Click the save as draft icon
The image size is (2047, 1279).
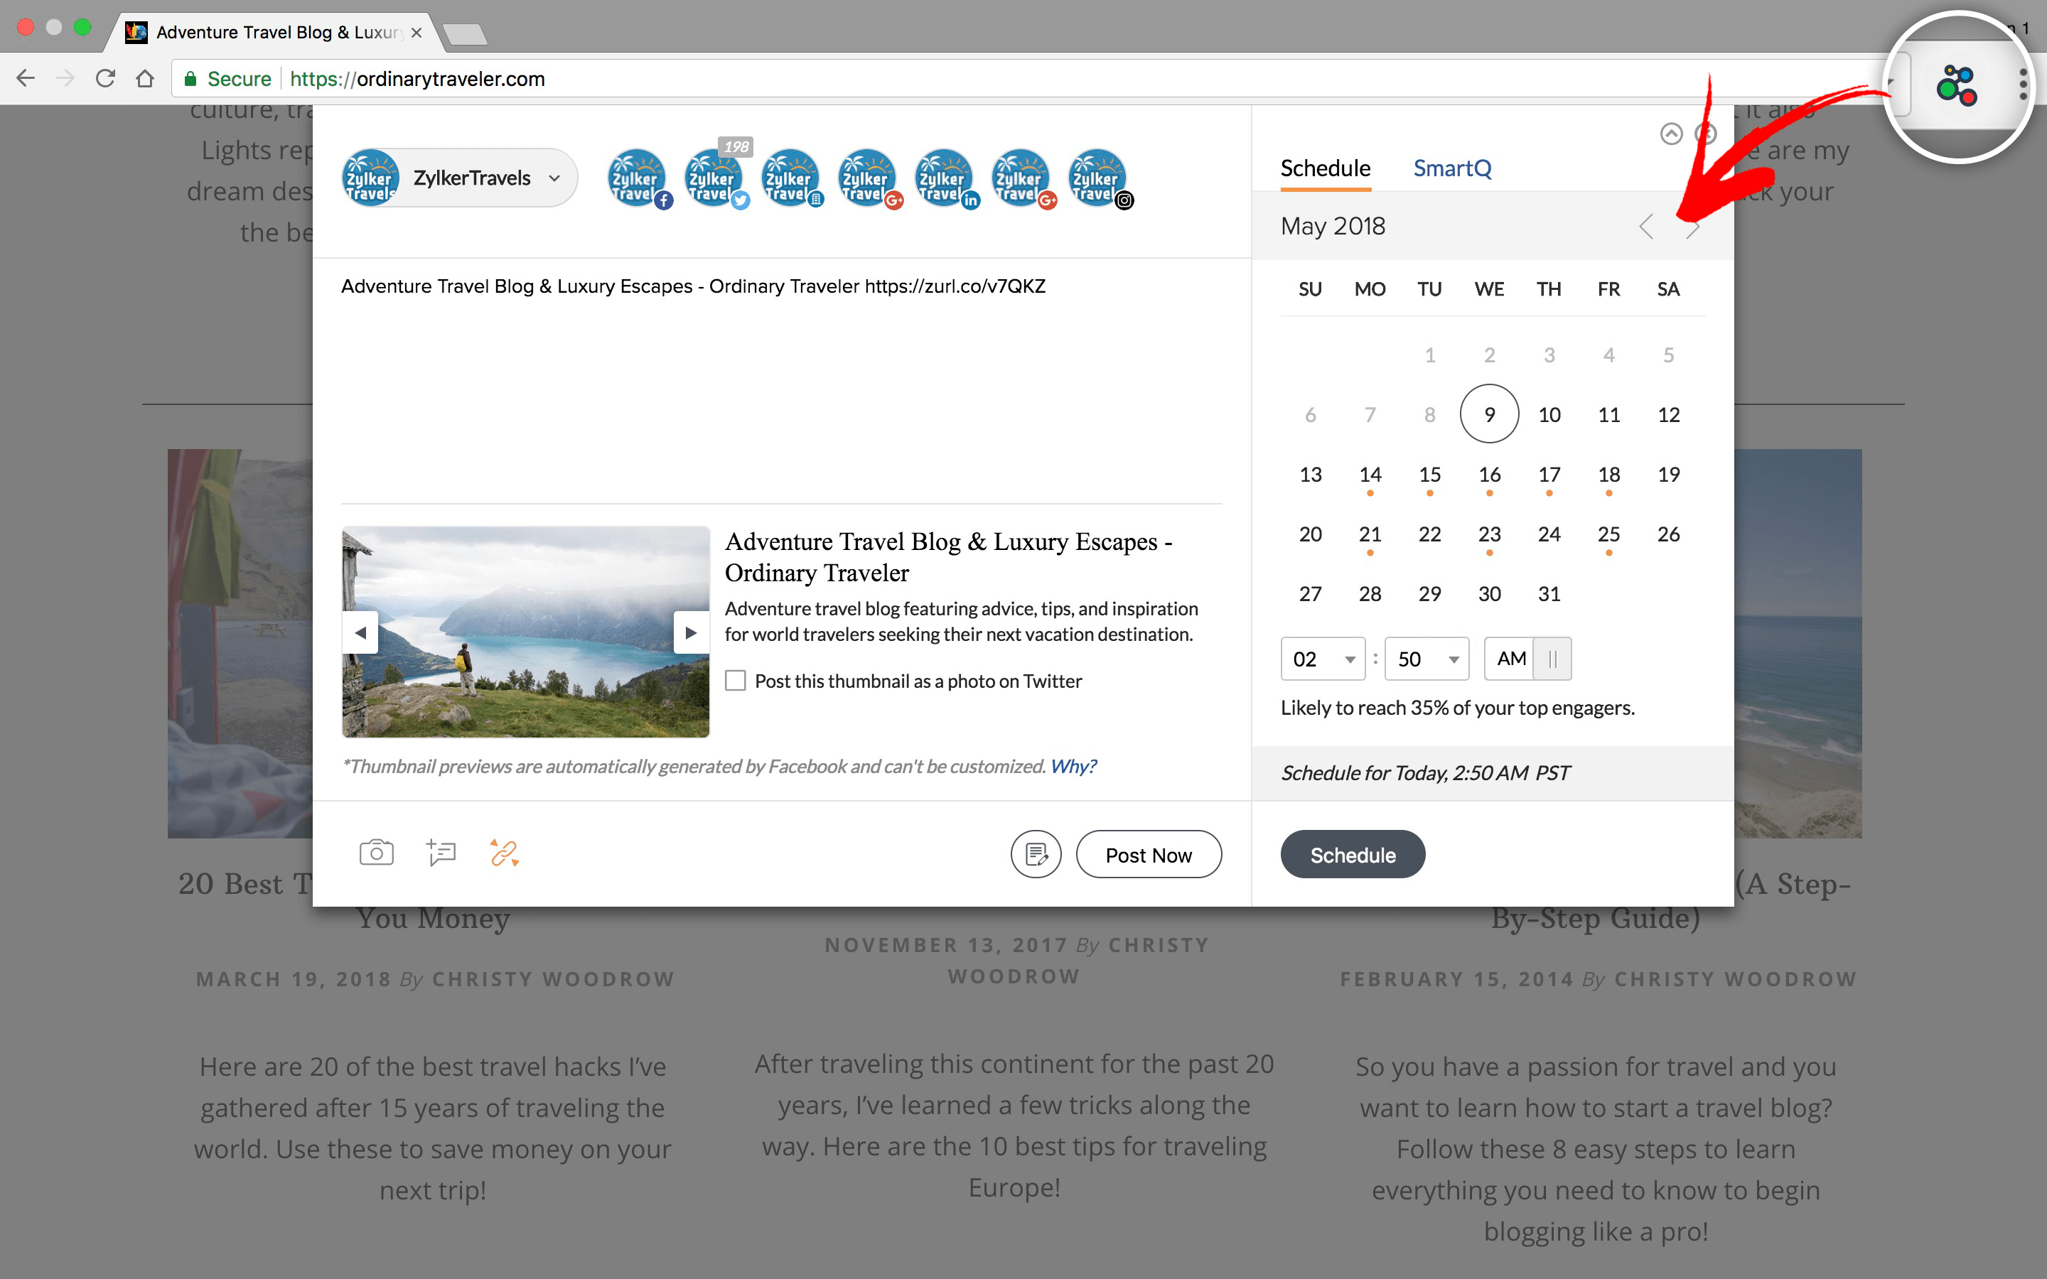(1036, 854)
